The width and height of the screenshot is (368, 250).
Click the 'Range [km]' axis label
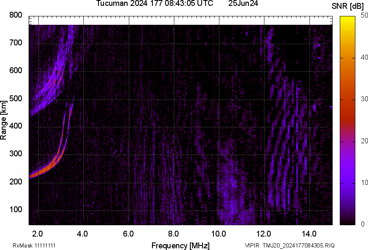[x=3, y=120]
